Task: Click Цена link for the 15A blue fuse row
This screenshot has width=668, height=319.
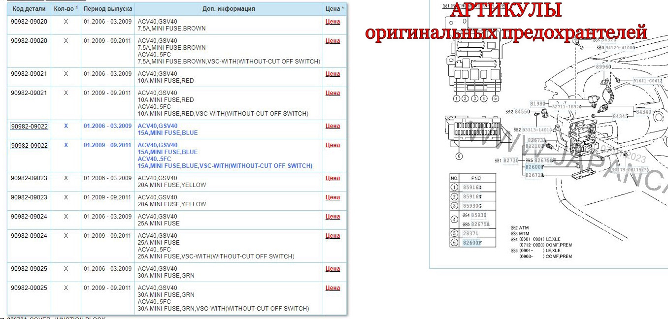Action: (x=334, y=126)
